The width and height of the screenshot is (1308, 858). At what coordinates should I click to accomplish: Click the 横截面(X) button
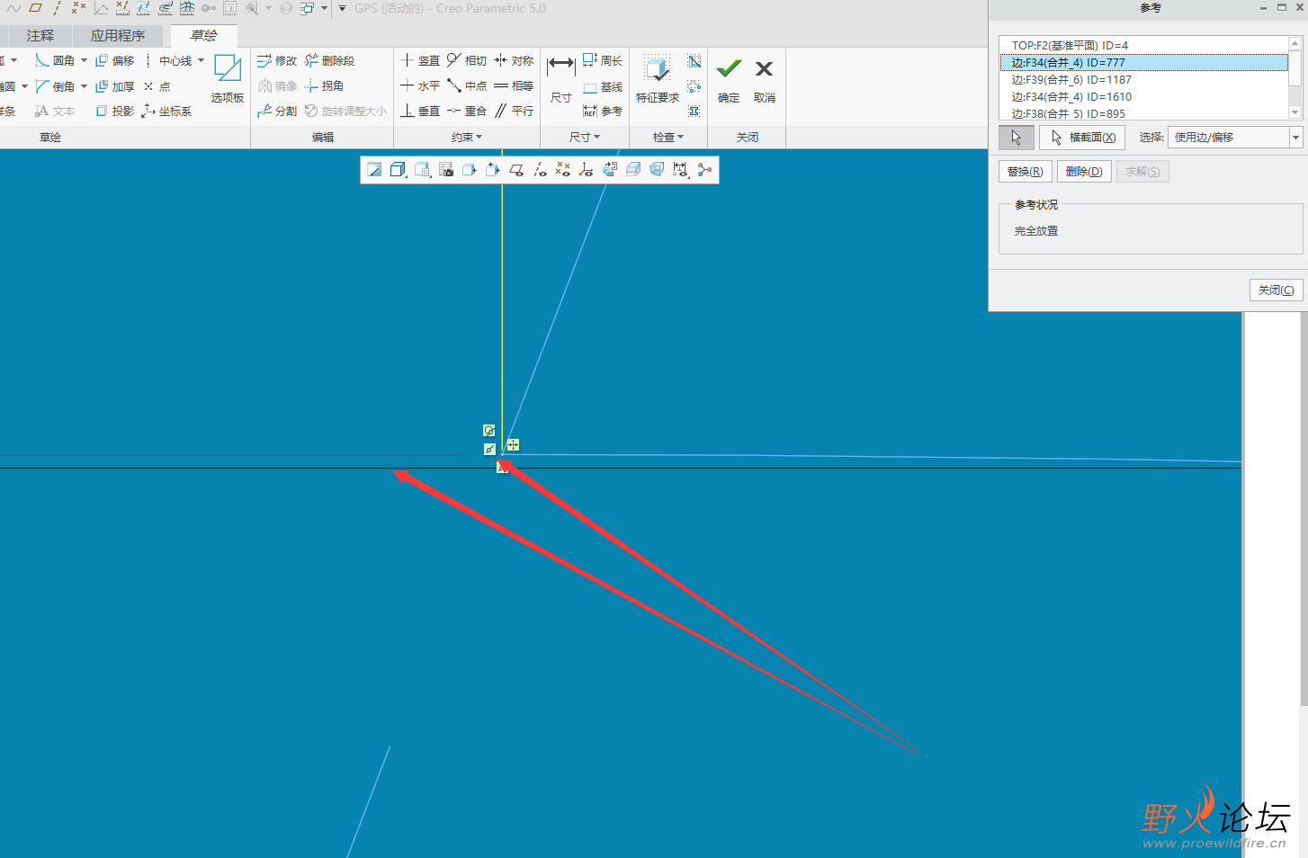point(1082,138)
